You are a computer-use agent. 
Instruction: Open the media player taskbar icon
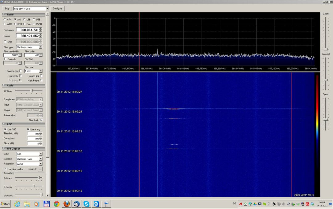click(36, 204)
